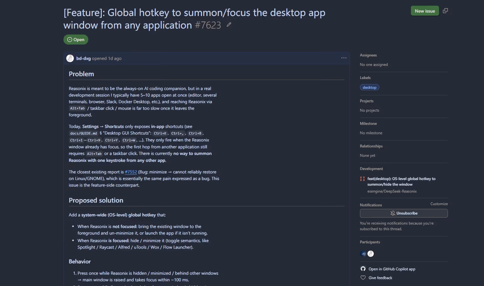
Task: Click the Ctrl+9 code snippet
Action: point(94,140)
